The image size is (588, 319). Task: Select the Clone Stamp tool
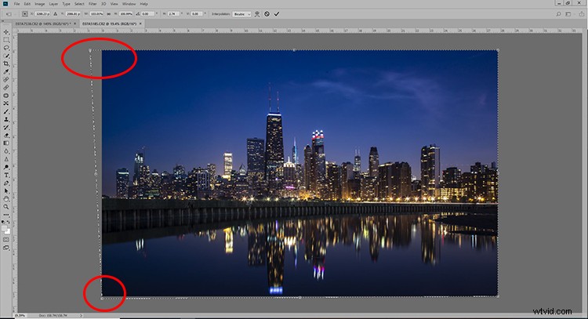point(6,119)
